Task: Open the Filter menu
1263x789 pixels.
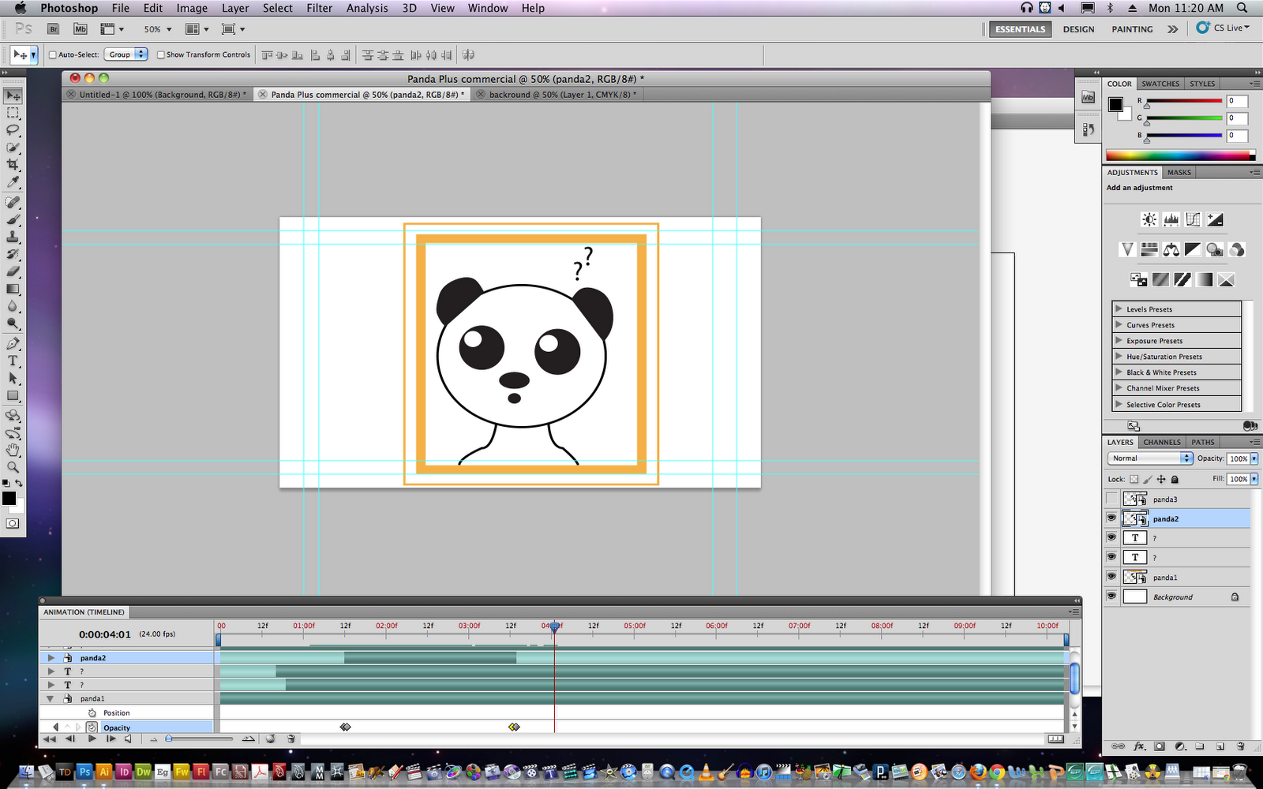Action: pyautogui.click(x=319, y=8)
